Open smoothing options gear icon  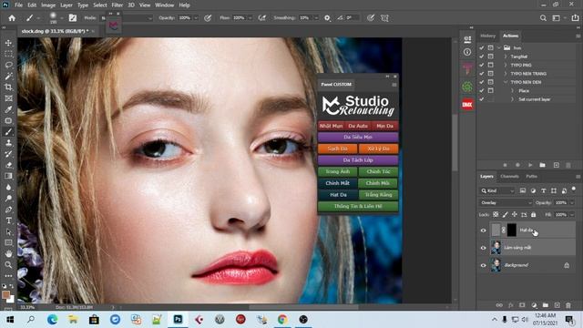[327, 18]
